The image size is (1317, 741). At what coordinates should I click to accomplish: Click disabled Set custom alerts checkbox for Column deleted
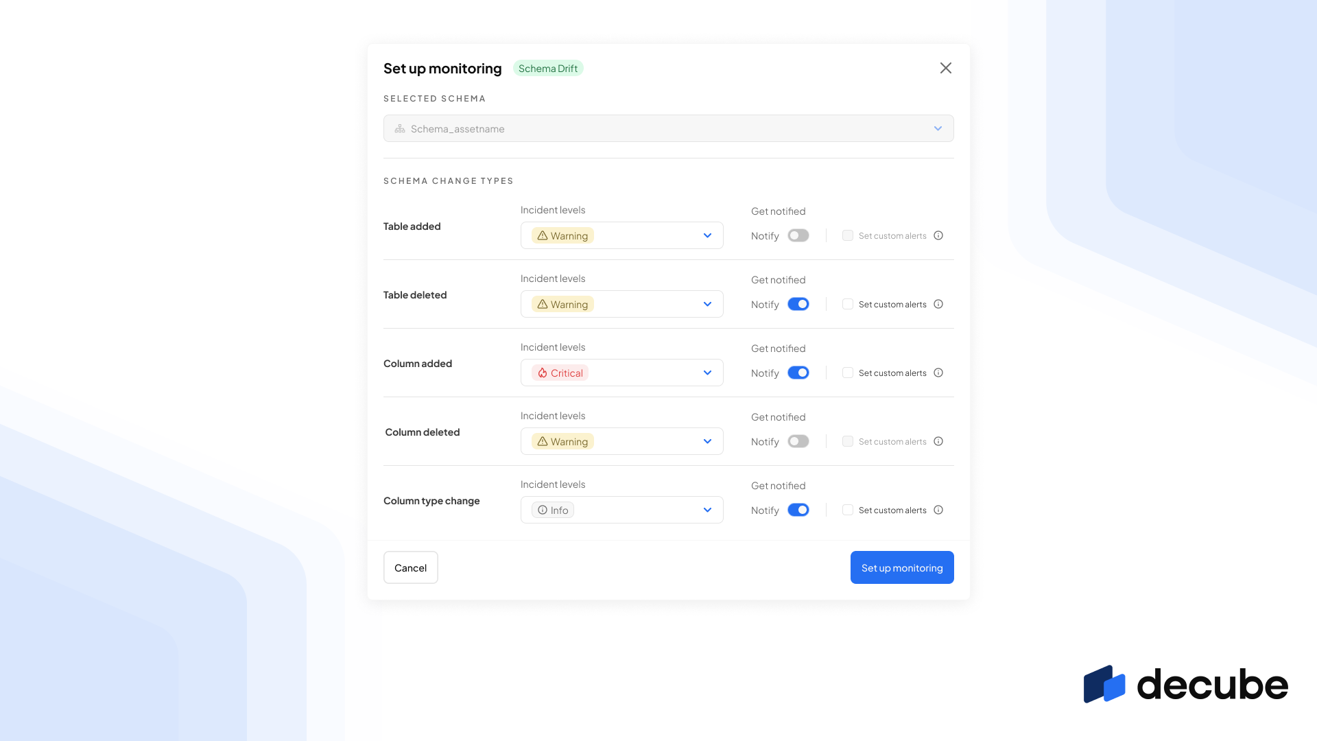(x=848, y=441)
